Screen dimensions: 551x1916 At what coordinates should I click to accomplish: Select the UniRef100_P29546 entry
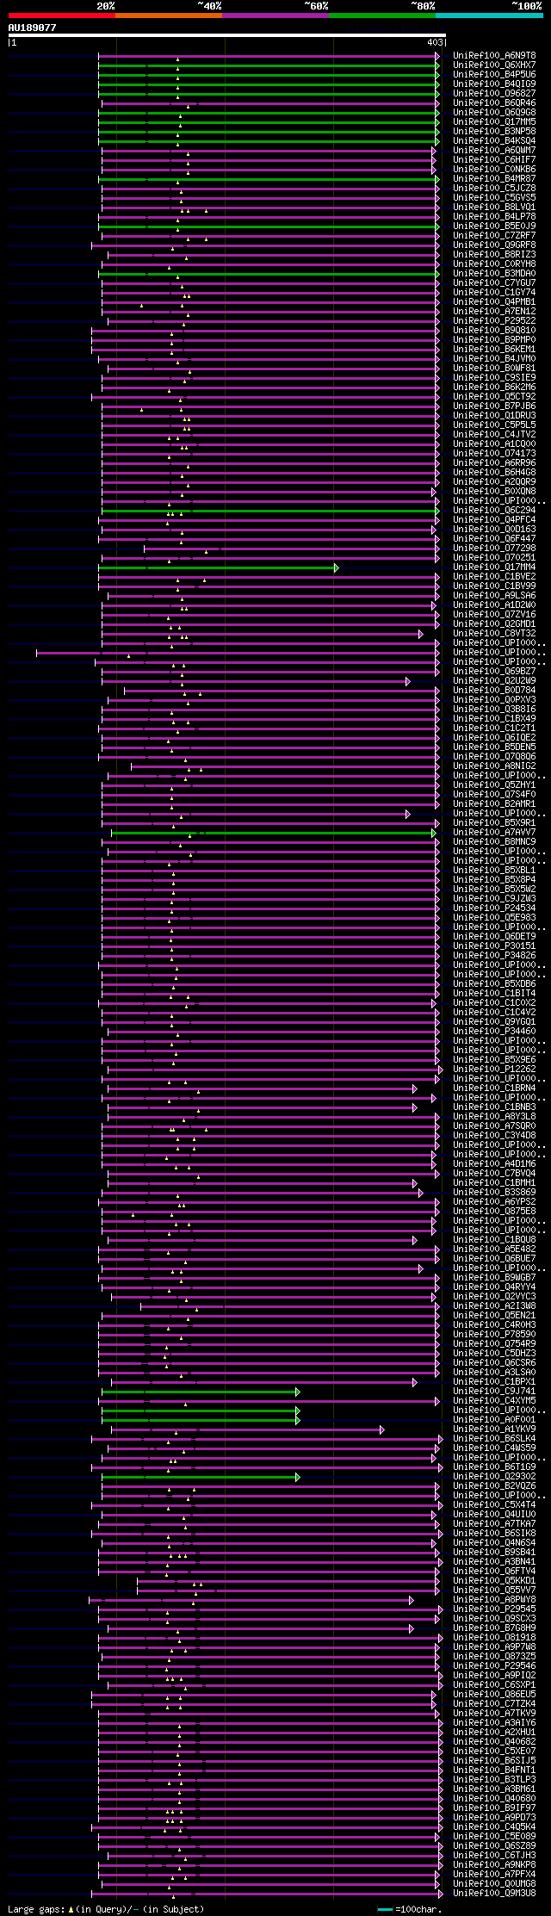point(494,1665)
